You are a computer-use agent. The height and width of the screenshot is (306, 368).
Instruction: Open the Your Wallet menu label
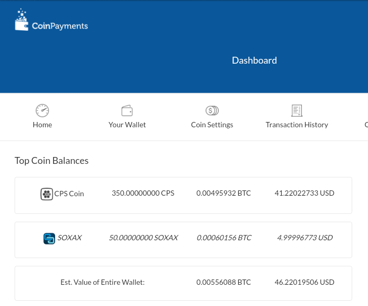127,125
